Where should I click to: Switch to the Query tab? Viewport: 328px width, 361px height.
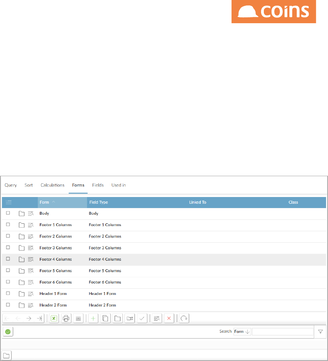pyautogui.click(x=11, y=185)
